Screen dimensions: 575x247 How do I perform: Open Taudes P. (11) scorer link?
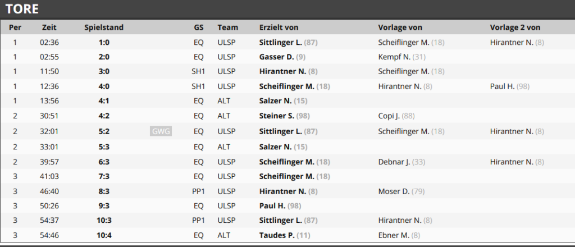(285, 235)
